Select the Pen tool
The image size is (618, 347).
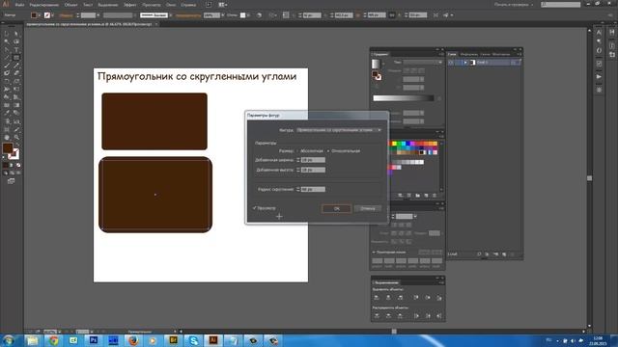click(7, 49)
